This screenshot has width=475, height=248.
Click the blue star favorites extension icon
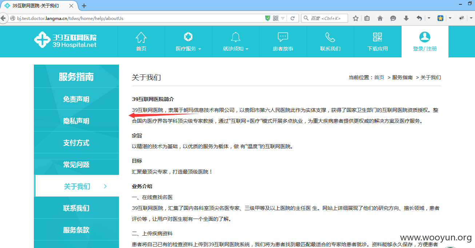[x=440, y=18]
